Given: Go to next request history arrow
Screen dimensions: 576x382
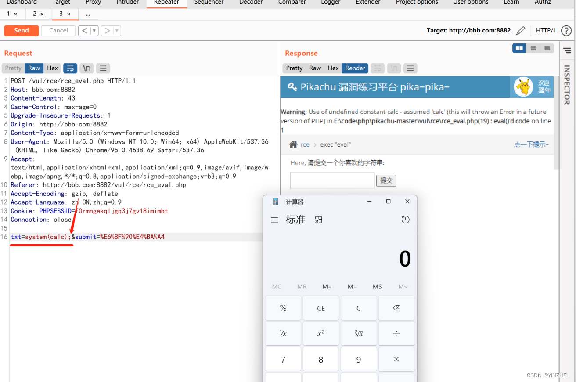Looking at the screenshot, I should 107,31.
